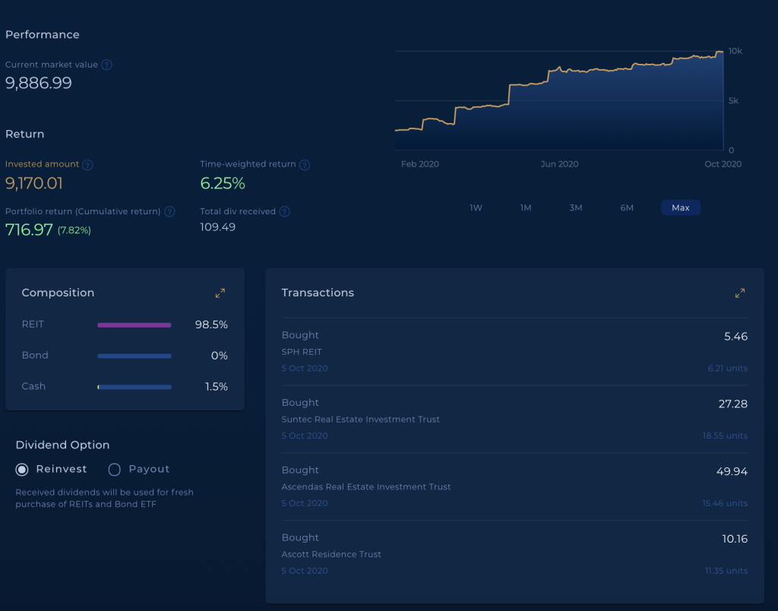
Task: Open the Ascott Residence Trust transaction
Action: coord(514,554)
